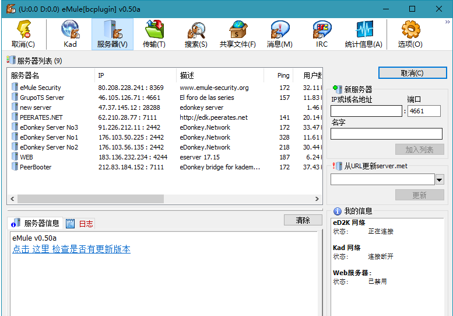Click the large 取消(C) button at right
Screen dimensions: 453x316
click(413, 73)
